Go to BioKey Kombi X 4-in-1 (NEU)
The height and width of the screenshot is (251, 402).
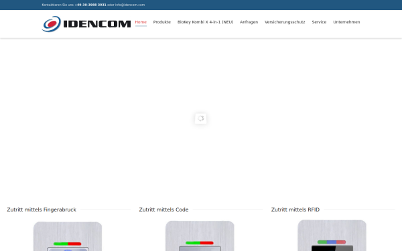206,22
